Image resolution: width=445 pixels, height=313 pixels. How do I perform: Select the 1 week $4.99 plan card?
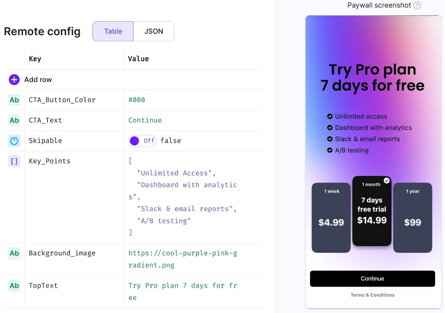coord(331,218)
